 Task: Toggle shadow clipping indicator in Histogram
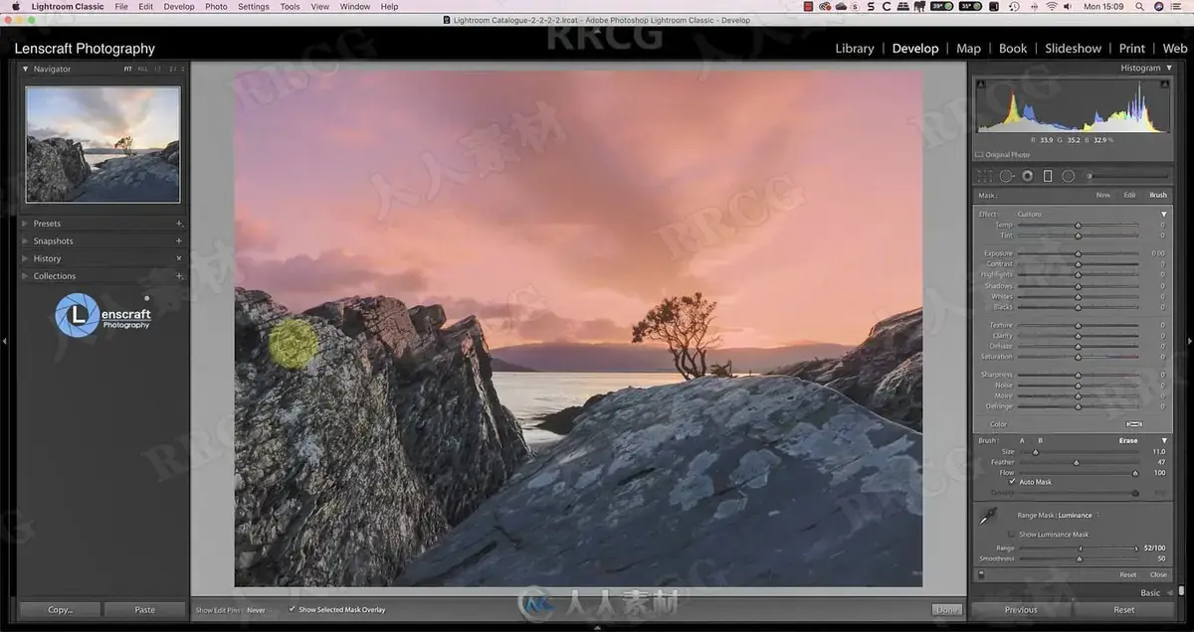coord(980,83)
